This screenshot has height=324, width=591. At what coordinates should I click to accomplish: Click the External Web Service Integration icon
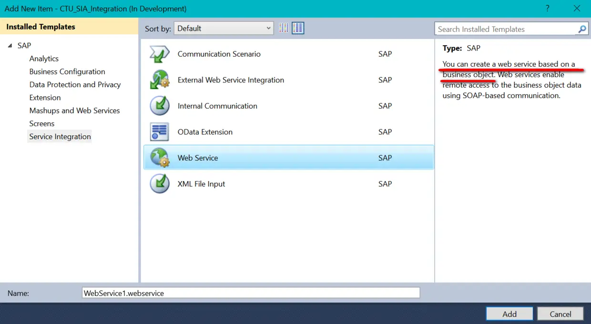(160, 80)
